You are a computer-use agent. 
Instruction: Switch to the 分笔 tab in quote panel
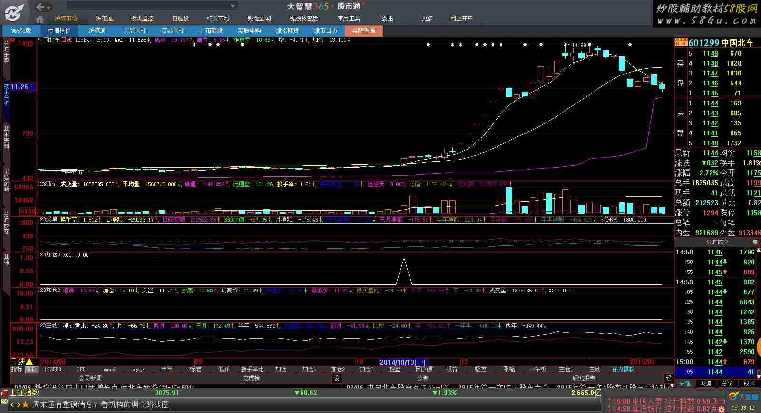click(685, 384)
